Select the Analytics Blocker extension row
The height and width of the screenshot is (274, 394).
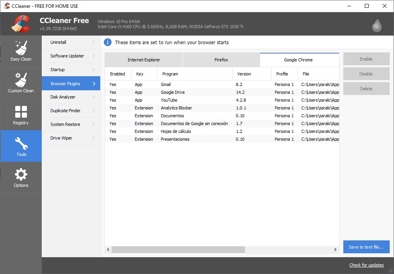pyautogui.click(x=176, y=108)
